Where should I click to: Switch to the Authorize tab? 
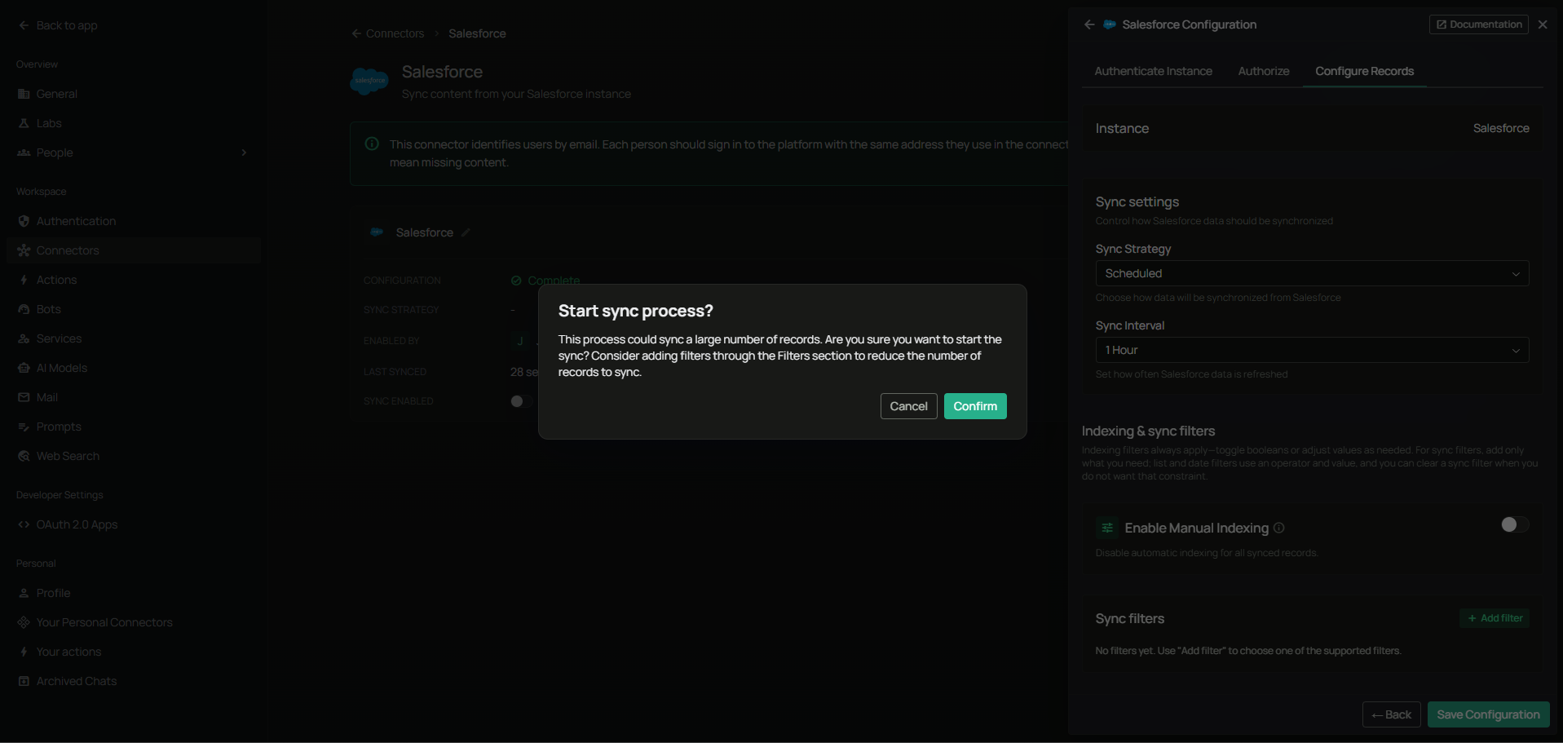click(1263, 71)
